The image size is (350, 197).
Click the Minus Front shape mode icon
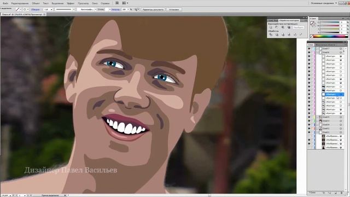coord(277,27)
